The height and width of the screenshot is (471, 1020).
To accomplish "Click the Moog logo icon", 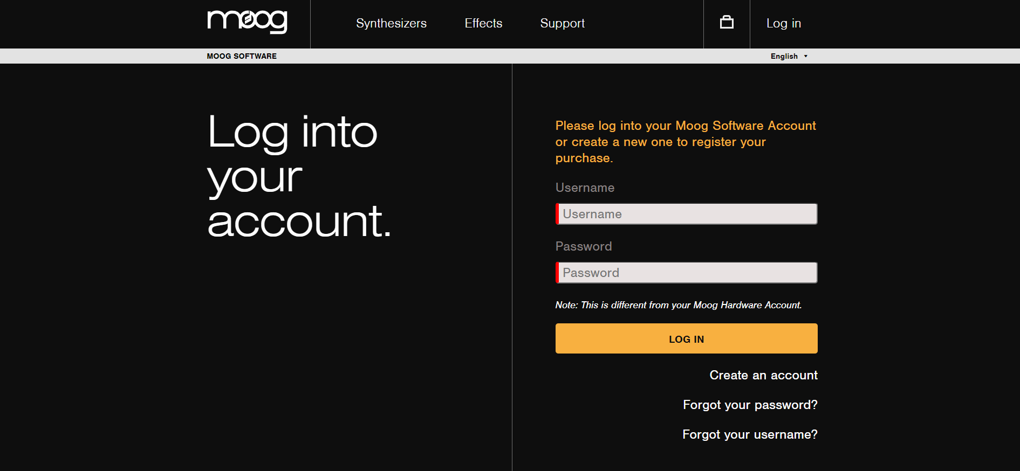I will click(x=247, y=22).
